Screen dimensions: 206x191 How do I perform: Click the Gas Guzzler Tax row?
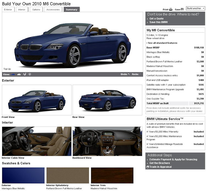point(175,99)
